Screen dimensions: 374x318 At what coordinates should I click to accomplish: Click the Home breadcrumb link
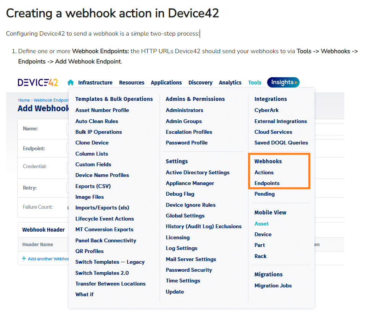(x=24, y=101)
